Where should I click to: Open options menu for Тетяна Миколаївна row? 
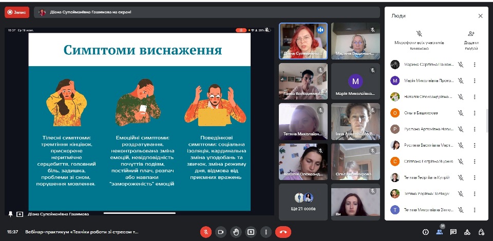pos(475,210)
